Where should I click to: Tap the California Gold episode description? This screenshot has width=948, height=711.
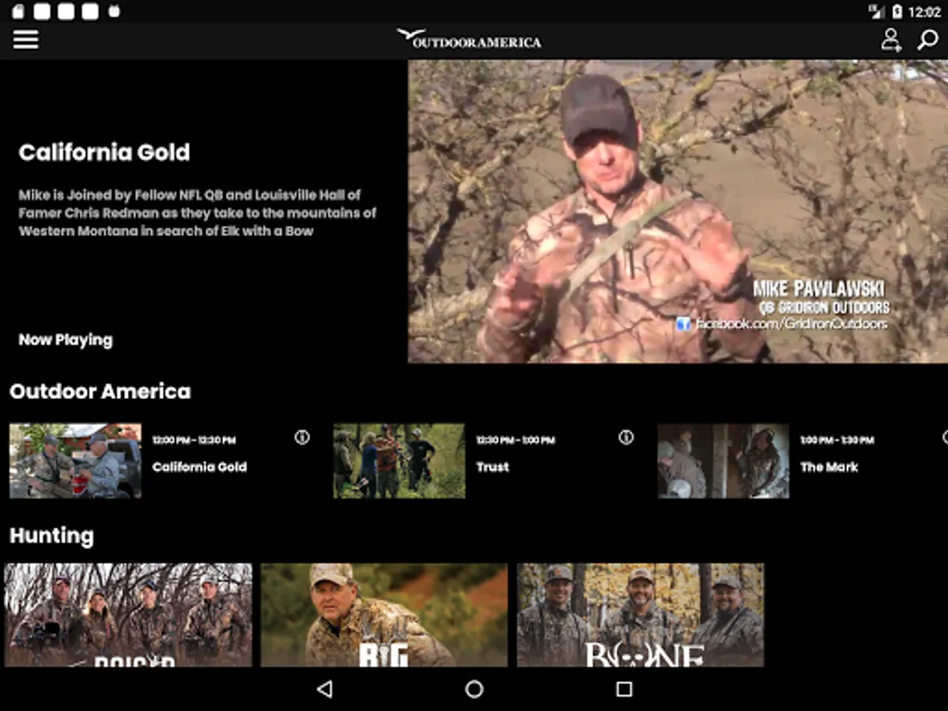[197, 213]
